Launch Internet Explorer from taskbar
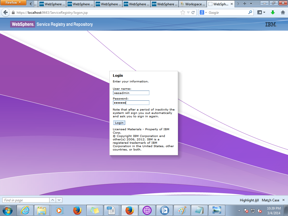The image size is (288, 216). (x=25, y=210)
